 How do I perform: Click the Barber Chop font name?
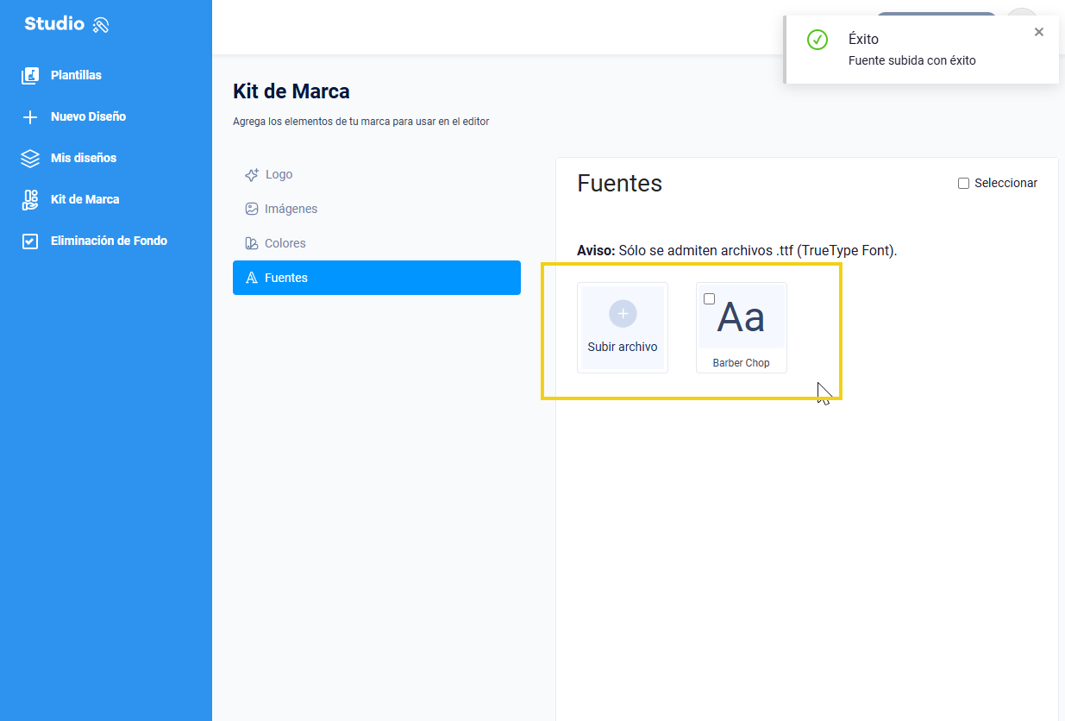click(742, 363)
